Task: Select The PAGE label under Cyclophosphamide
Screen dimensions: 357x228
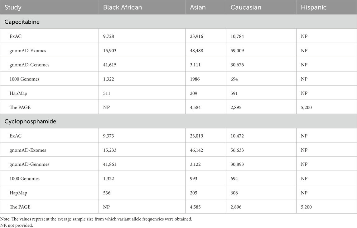Action: pos(20,207)
